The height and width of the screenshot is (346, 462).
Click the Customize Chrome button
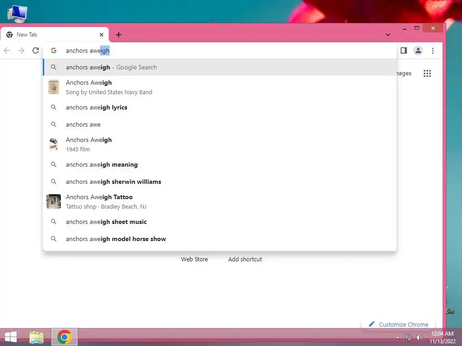pyautogui.click(x=398, y=324)
